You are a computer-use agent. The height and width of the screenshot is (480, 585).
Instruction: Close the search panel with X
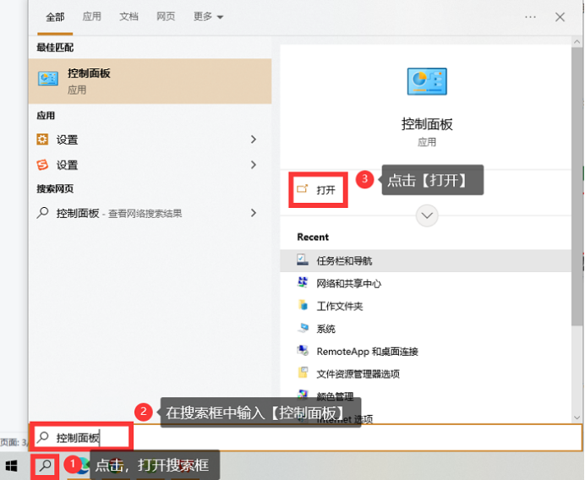coord(560,17)
